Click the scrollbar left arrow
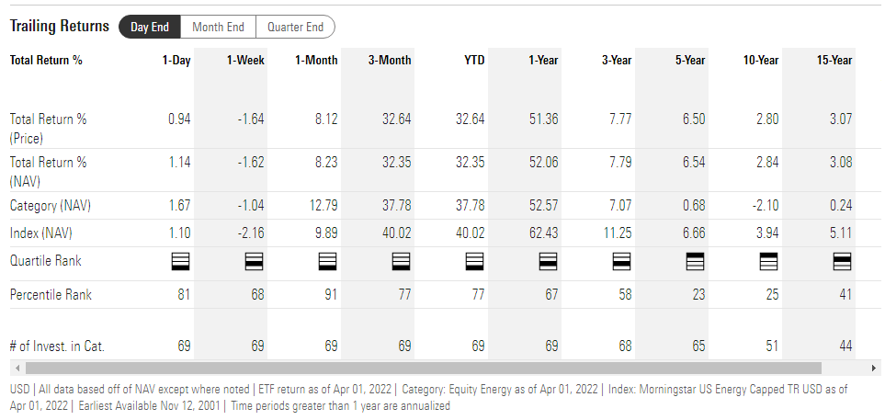This screenshot has height=420, width=885. pos(15,368)
